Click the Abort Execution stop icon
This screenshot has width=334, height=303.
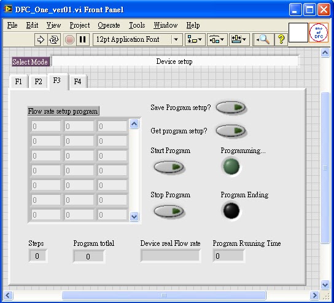coord(69,40)
